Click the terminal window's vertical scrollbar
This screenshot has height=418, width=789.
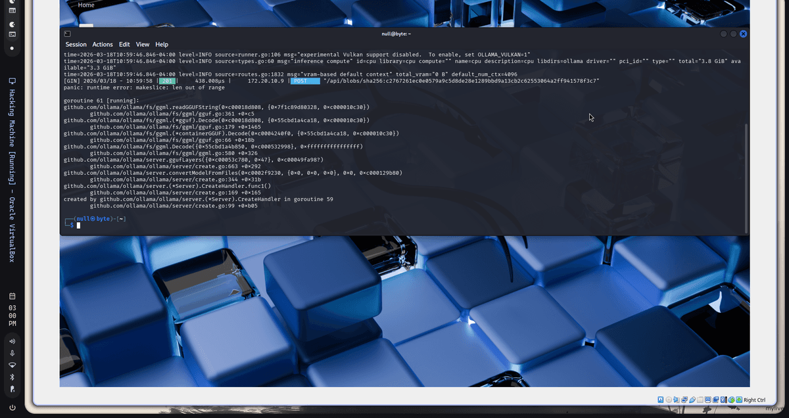[746, 177]
